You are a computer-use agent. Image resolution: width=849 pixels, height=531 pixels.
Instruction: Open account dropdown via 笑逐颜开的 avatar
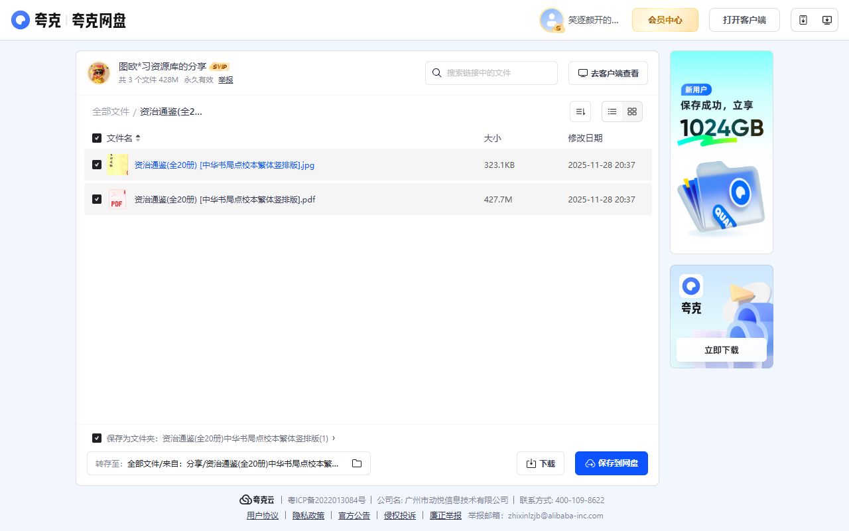(551, 20)
